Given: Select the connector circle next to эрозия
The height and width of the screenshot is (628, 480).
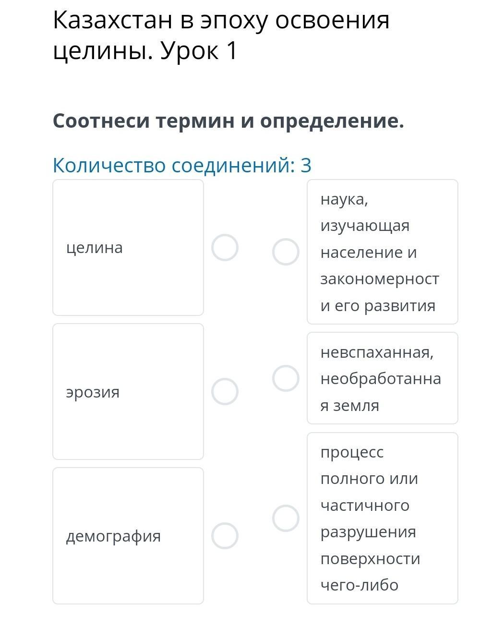Looking at the screenshot, I should click(x=225, y=392).
